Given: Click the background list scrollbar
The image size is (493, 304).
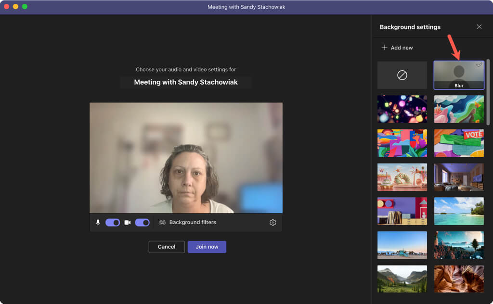Looking at the screenshot, I should [488, 91].
